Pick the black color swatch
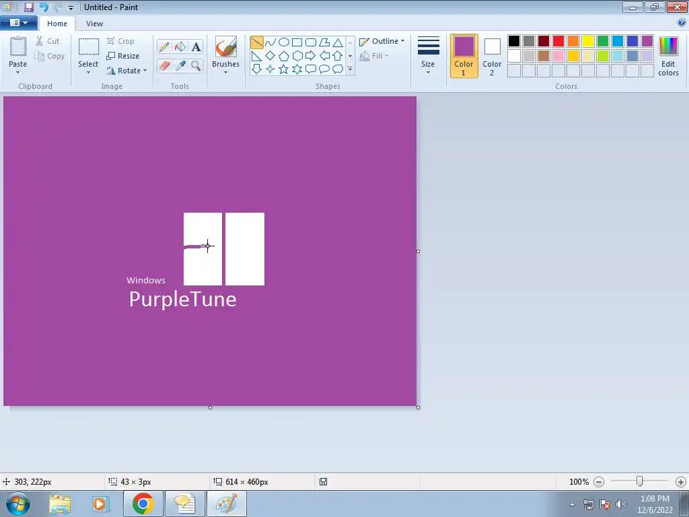The height and width of the screenshot is (517, 689). coord(514,41)
